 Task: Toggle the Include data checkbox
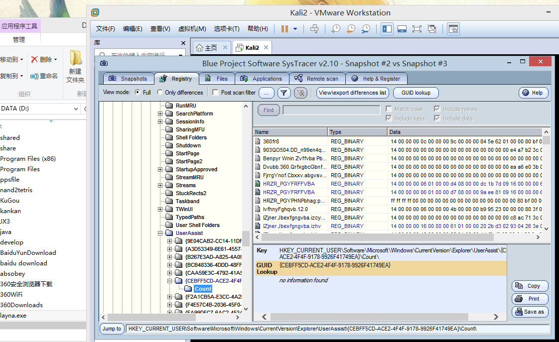(437, 118)
